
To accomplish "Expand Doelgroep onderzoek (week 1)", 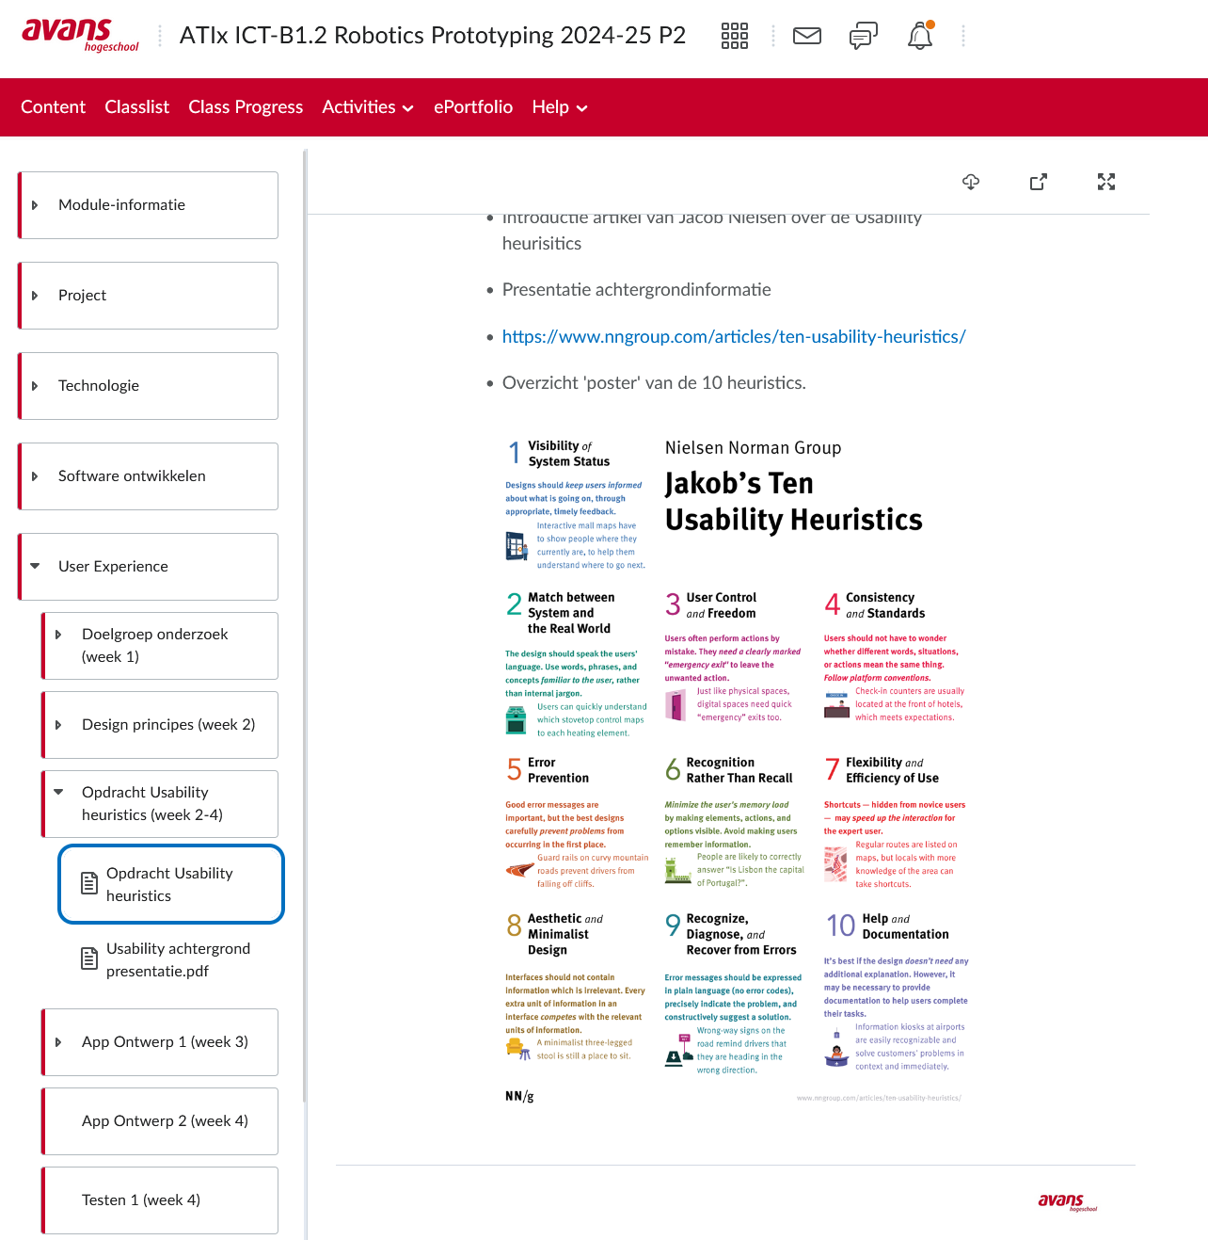I will (58, 635).
